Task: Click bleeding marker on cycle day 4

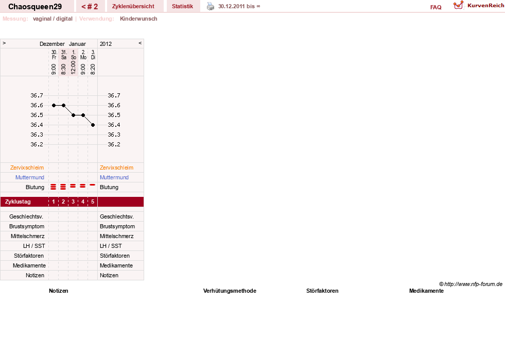Action: point(82,186)
